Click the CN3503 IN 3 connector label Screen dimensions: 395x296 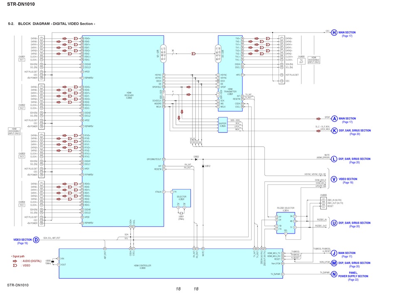click(22, 155)
